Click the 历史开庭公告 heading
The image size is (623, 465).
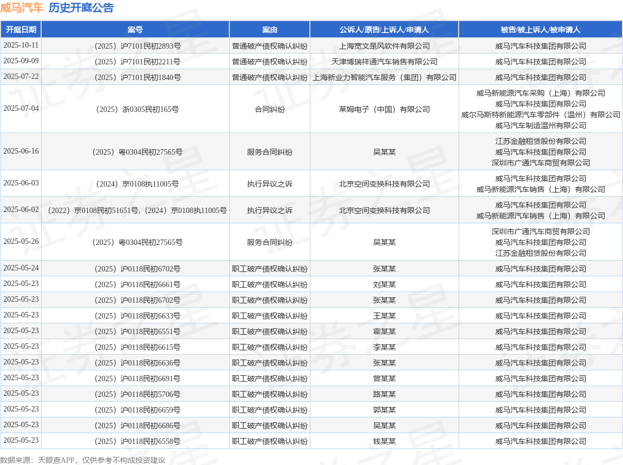tap(81, 8)
